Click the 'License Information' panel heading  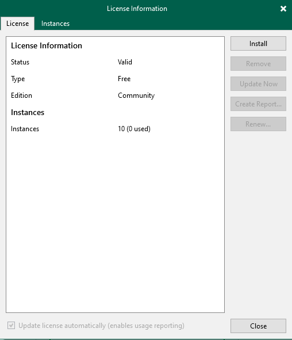47,45
